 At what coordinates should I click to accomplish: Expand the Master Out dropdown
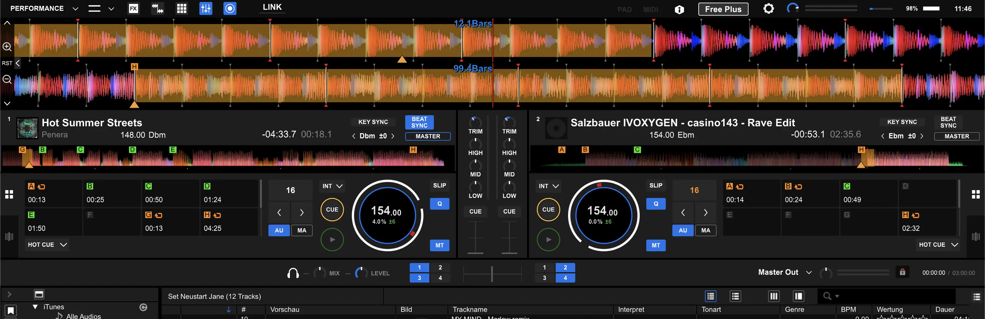[809, 272]
